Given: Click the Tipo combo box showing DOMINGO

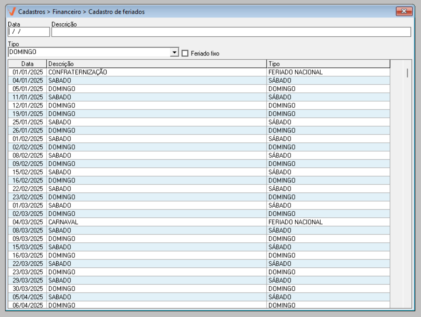Looking at the screenshot, I should pos(90,52).
